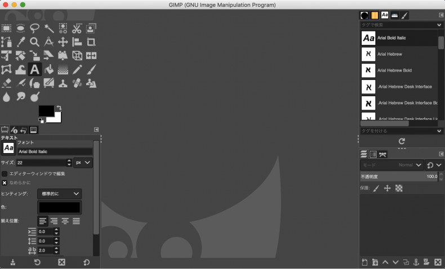Toggle lock alpha channel checkerboard icon
445x269 pixels.
point(399,188)
